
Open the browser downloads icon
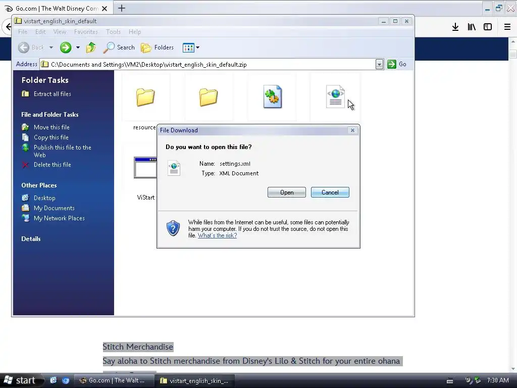click(455, 27)
